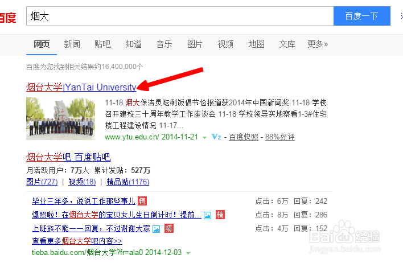Open the 地图 tab
403x263 pixels.
pos(256,44)
